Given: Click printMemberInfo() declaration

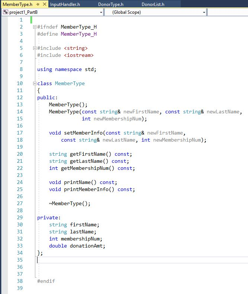Looking at the screenshot, I should [92, 190].
